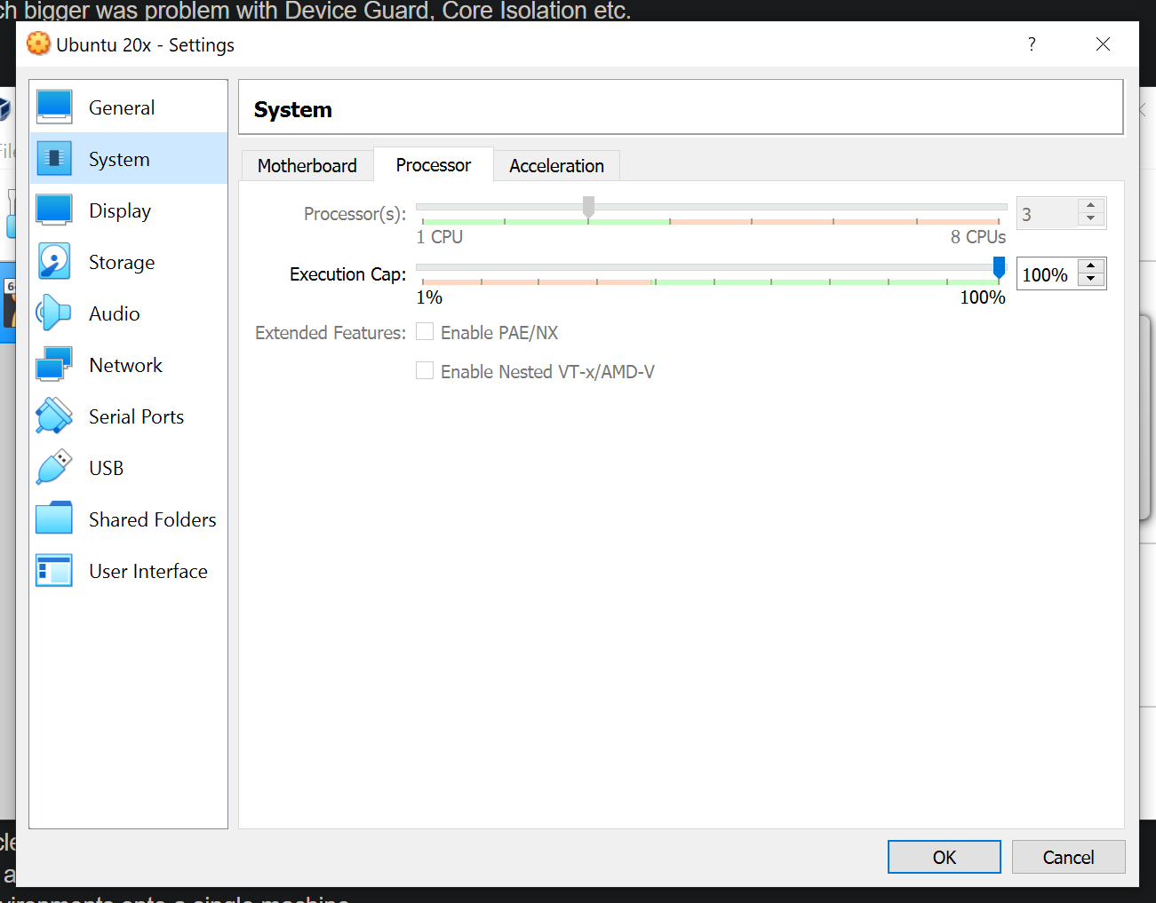Click the Display screen icon
This screenshot has height=903, width=1156.
54,210
